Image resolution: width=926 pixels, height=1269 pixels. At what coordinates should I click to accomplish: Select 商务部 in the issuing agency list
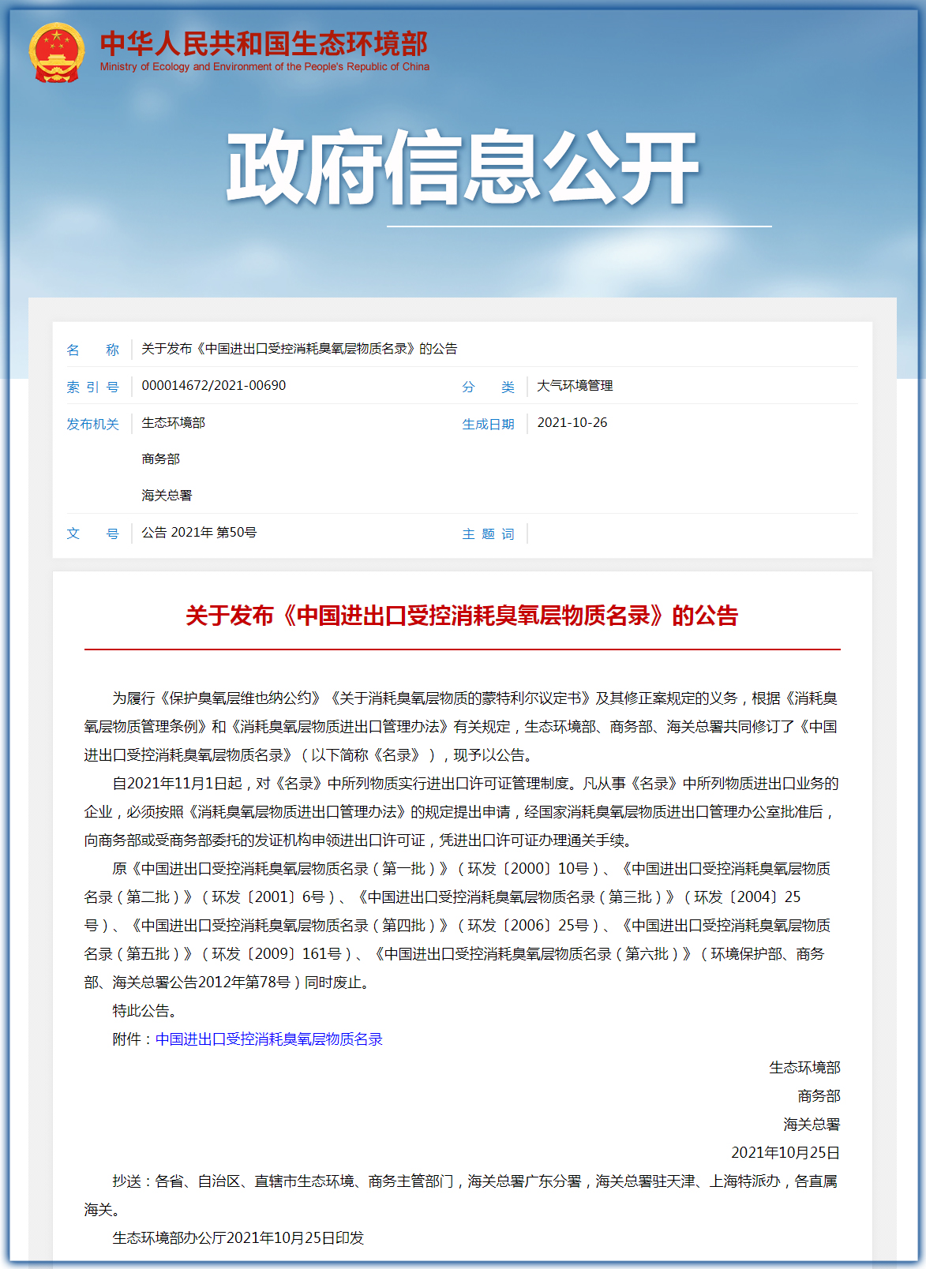coord(161,459)
